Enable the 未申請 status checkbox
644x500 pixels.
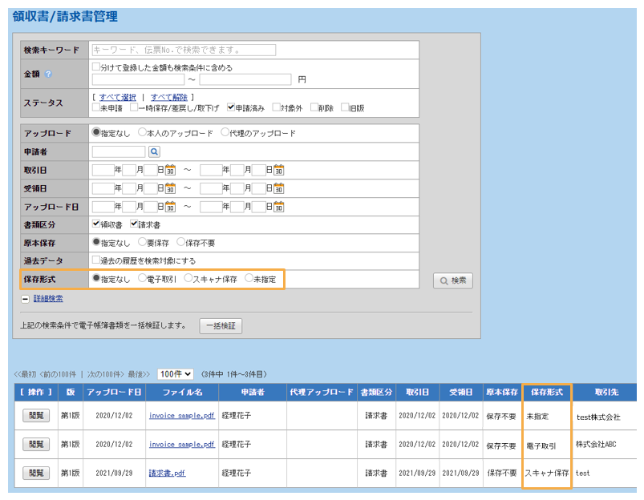[96, 107]
